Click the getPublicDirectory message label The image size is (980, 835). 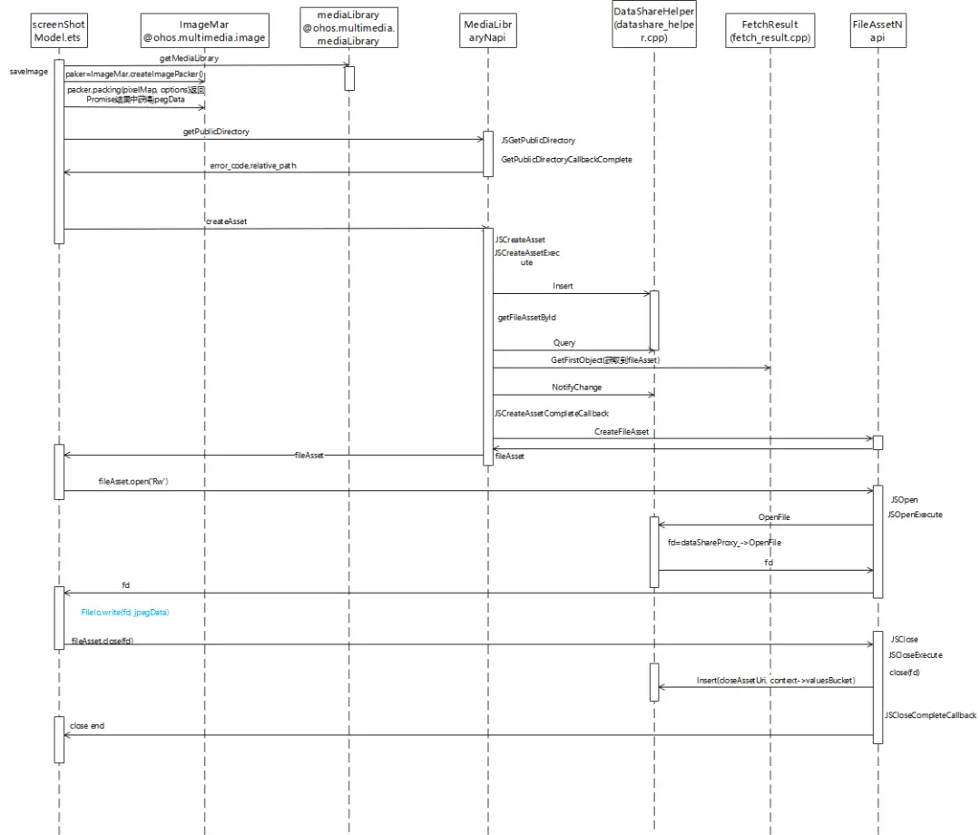coord(216,132)
